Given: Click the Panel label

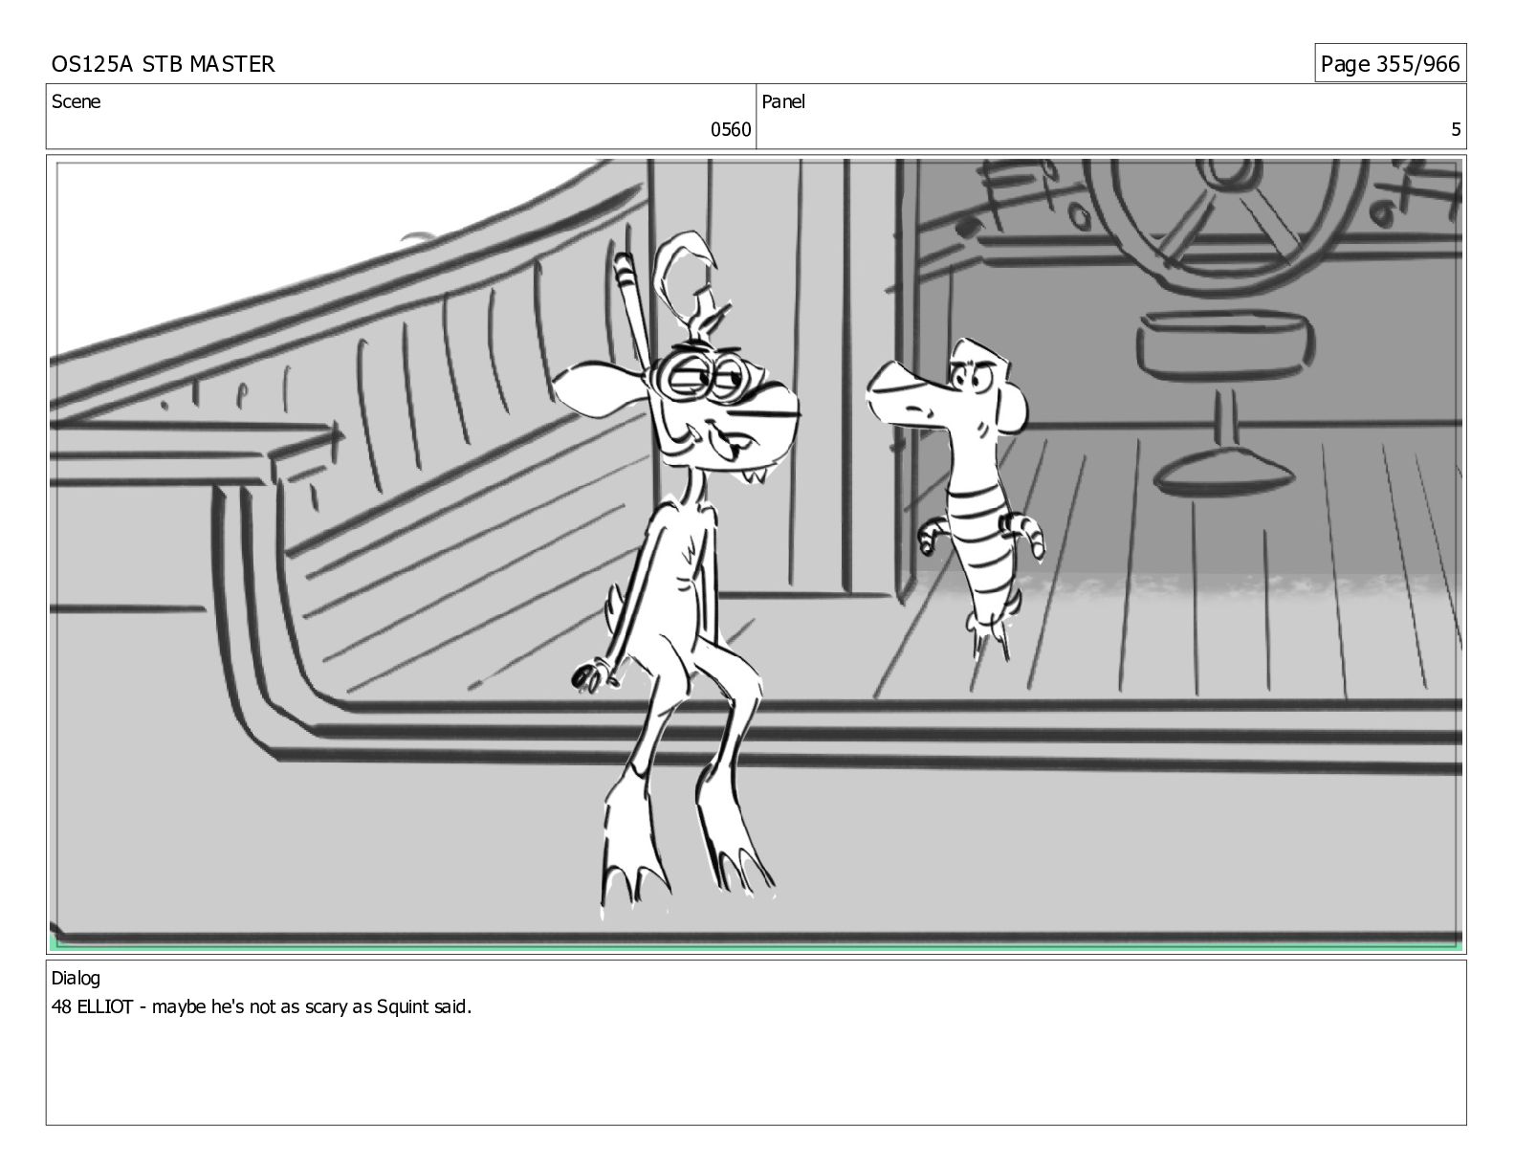Looking at the screenshot, I should click(x=783, y=101).
